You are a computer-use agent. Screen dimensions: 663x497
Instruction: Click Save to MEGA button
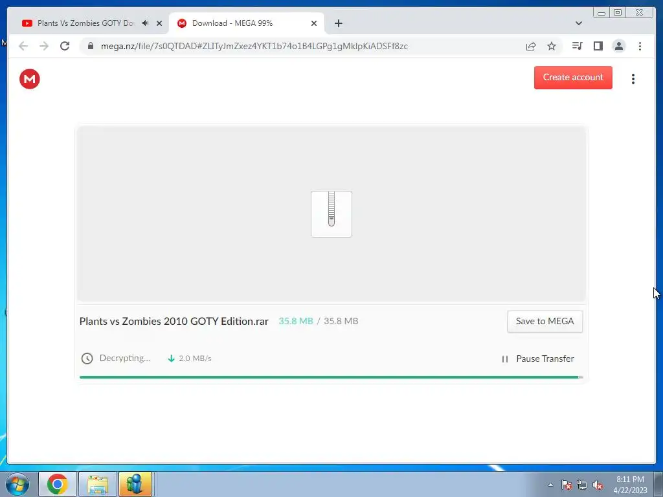tap(545, 321)
